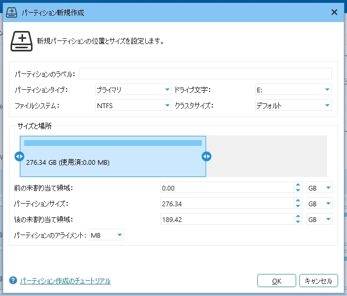347x296 pixels.
Task: Click the gray unallocated area after the partition
Action: 266,156
